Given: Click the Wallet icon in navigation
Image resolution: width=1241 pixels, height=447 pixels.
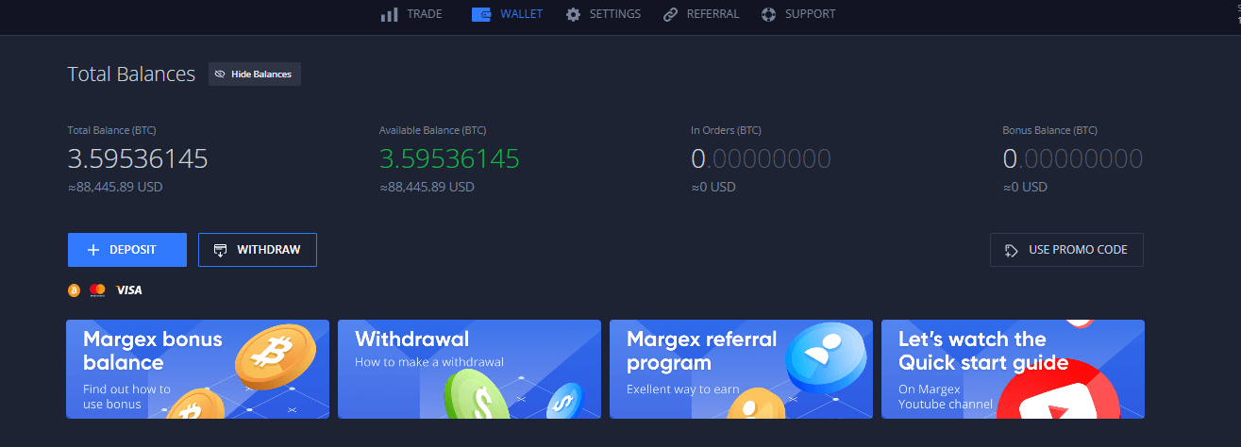Looking at the screenshot, I should click(481, 15).
